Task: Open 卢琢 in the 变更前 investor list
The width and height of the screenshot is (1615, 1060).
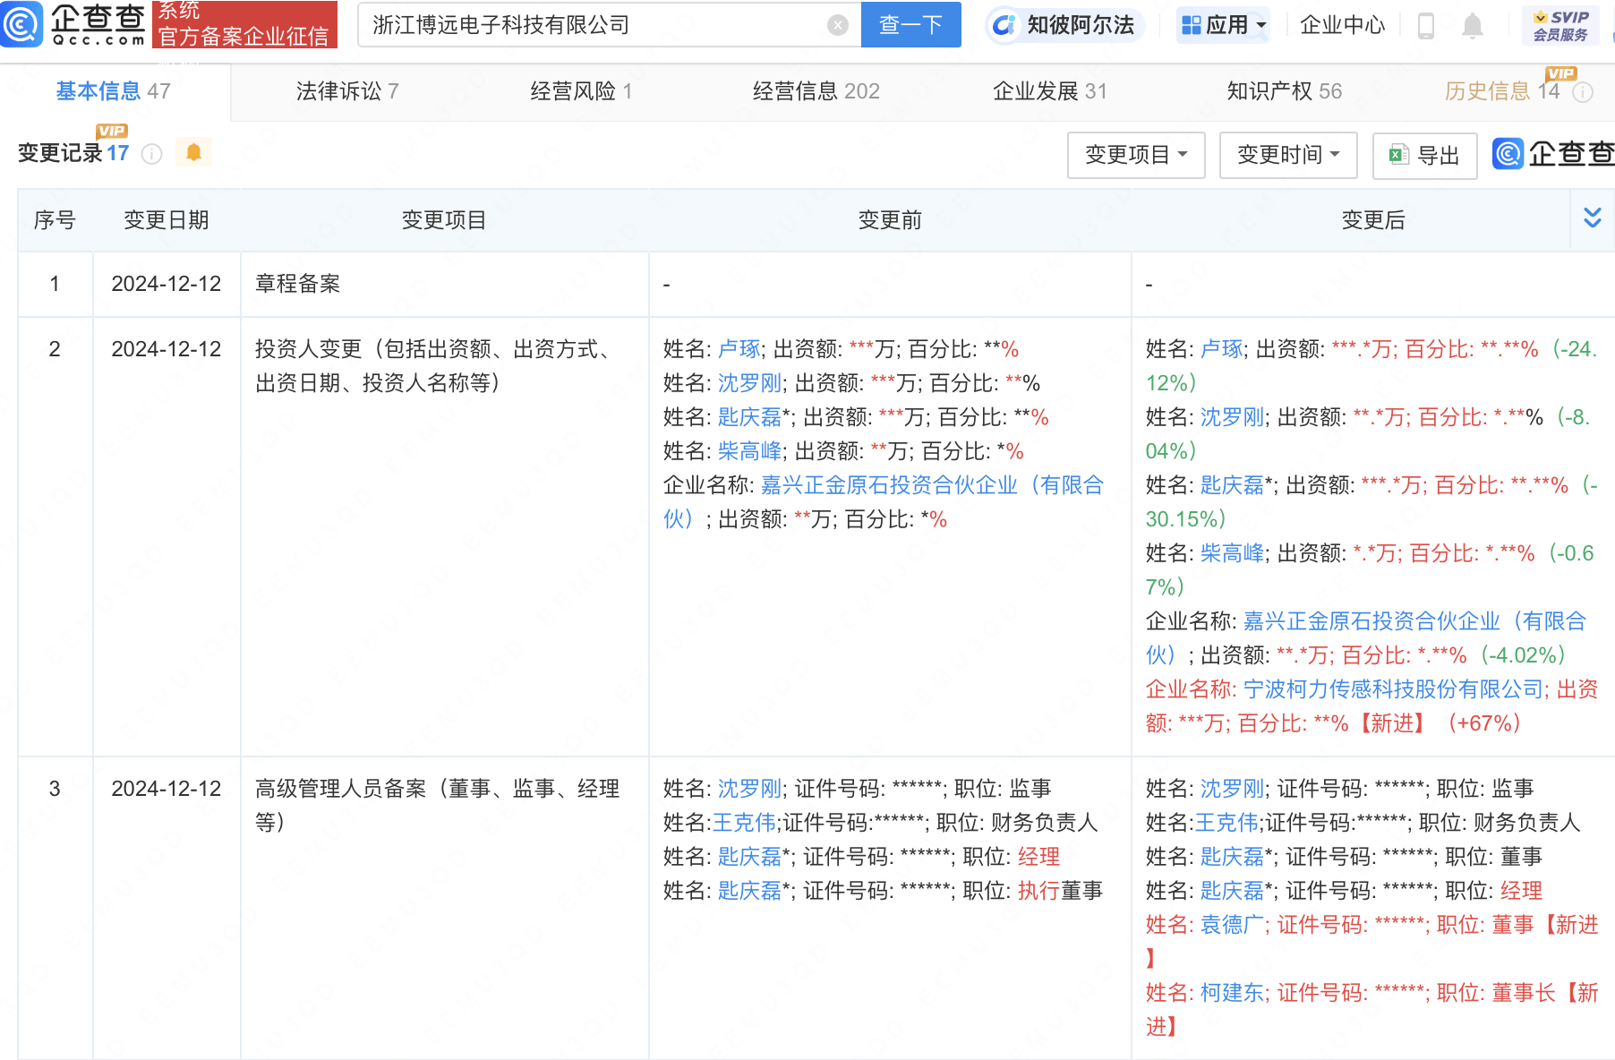Action: (x=739, y=349)
